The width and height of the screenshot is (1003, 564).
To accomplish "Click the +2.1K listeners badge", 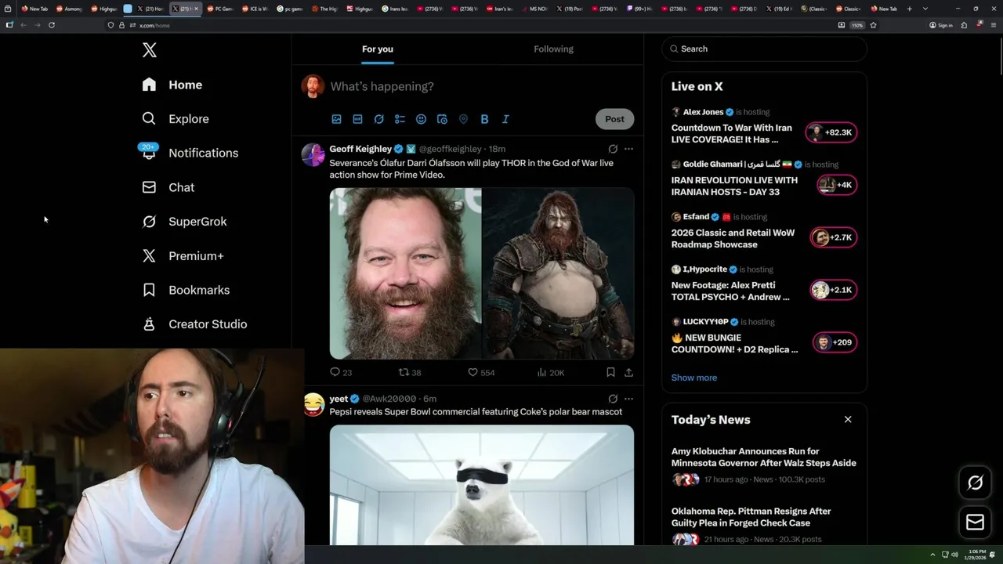I will click(x=834, y=290).
